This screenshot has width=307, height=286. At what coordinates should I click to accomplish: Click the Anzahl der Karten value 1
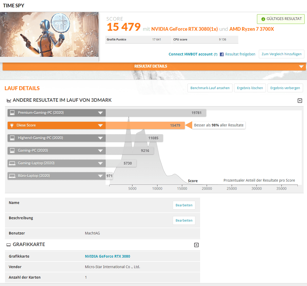pos(86,277)
